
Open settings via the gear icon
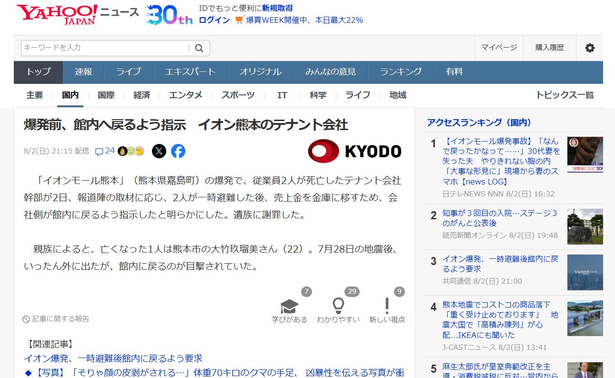pyautogui.click(x=590, y=48)
